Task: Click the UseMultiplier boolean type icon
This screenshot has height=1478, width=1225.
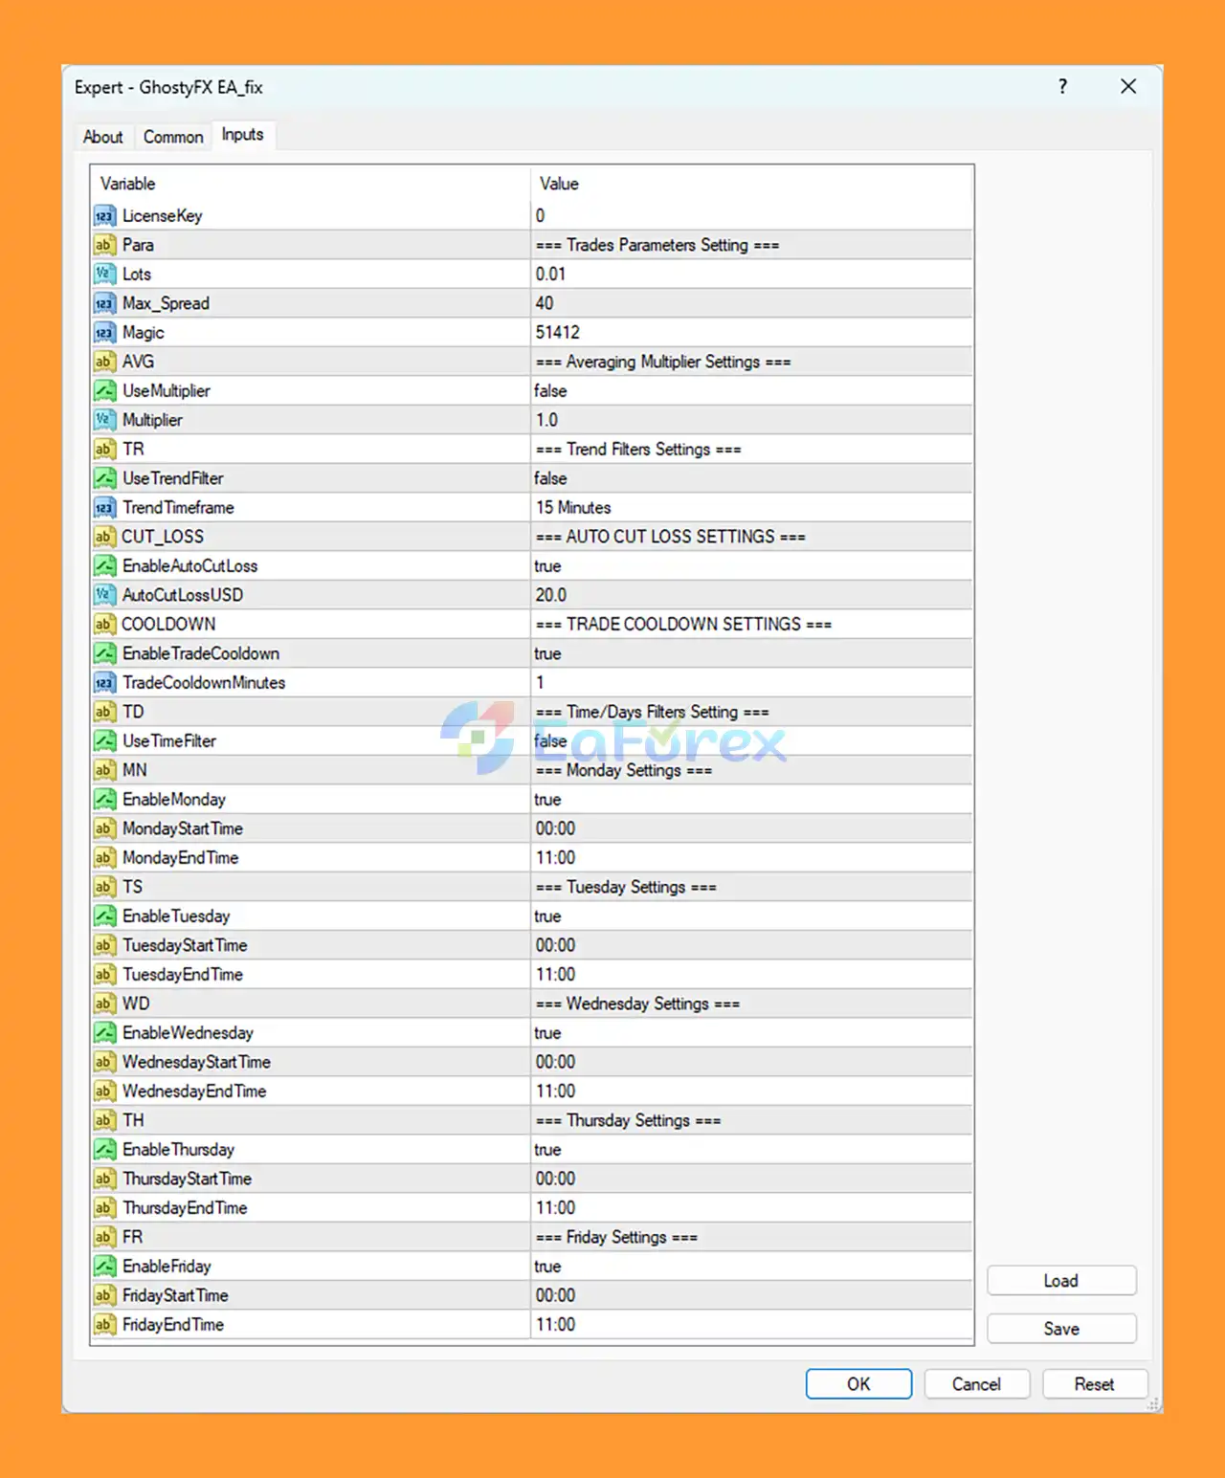Action: pos(104,391)
